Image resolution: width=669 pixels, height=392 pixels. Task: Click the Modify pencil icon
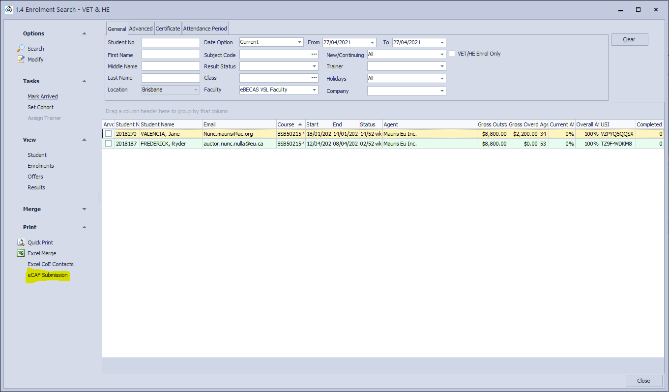(21, 60)
